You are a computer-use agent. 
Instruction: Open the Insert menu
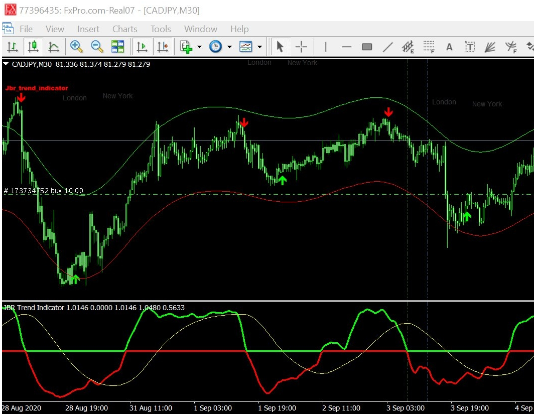(88, 29)
